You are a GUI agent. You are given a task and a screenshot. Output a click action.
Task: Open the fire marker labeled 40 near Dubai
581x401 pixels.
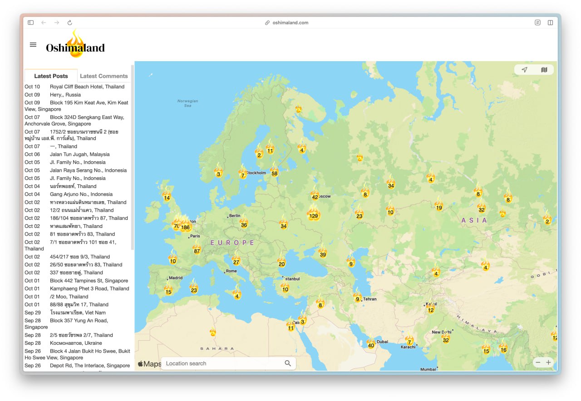click(x=371, y=344)
